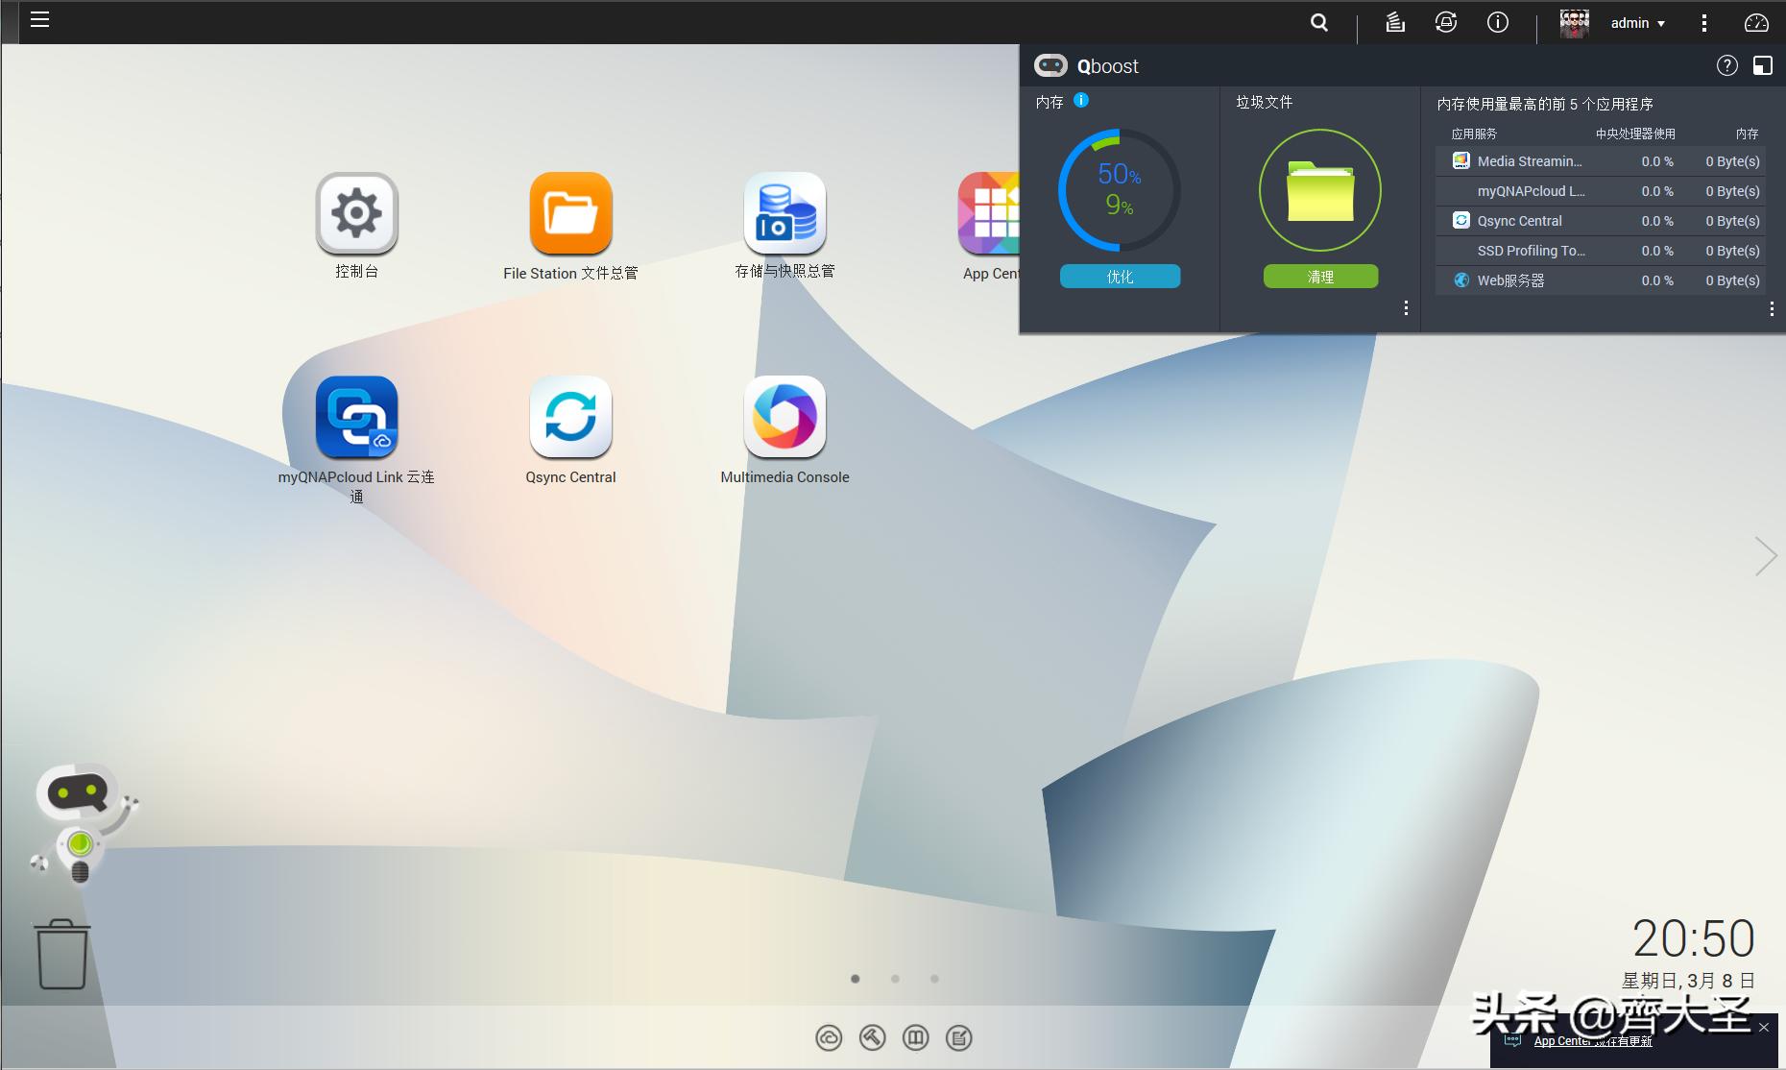Expand the admin user dropdown
Screen dimensions: 1786x1070
point(1638,23)
